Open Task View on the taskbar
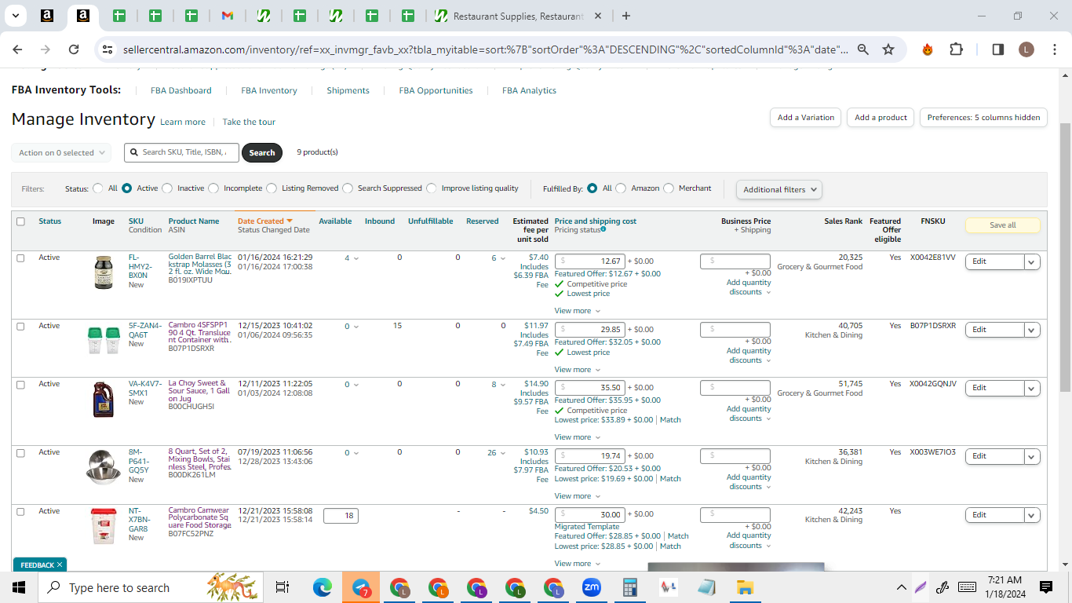Screen dimensions: 1072x603 click(x=283, y=587)
